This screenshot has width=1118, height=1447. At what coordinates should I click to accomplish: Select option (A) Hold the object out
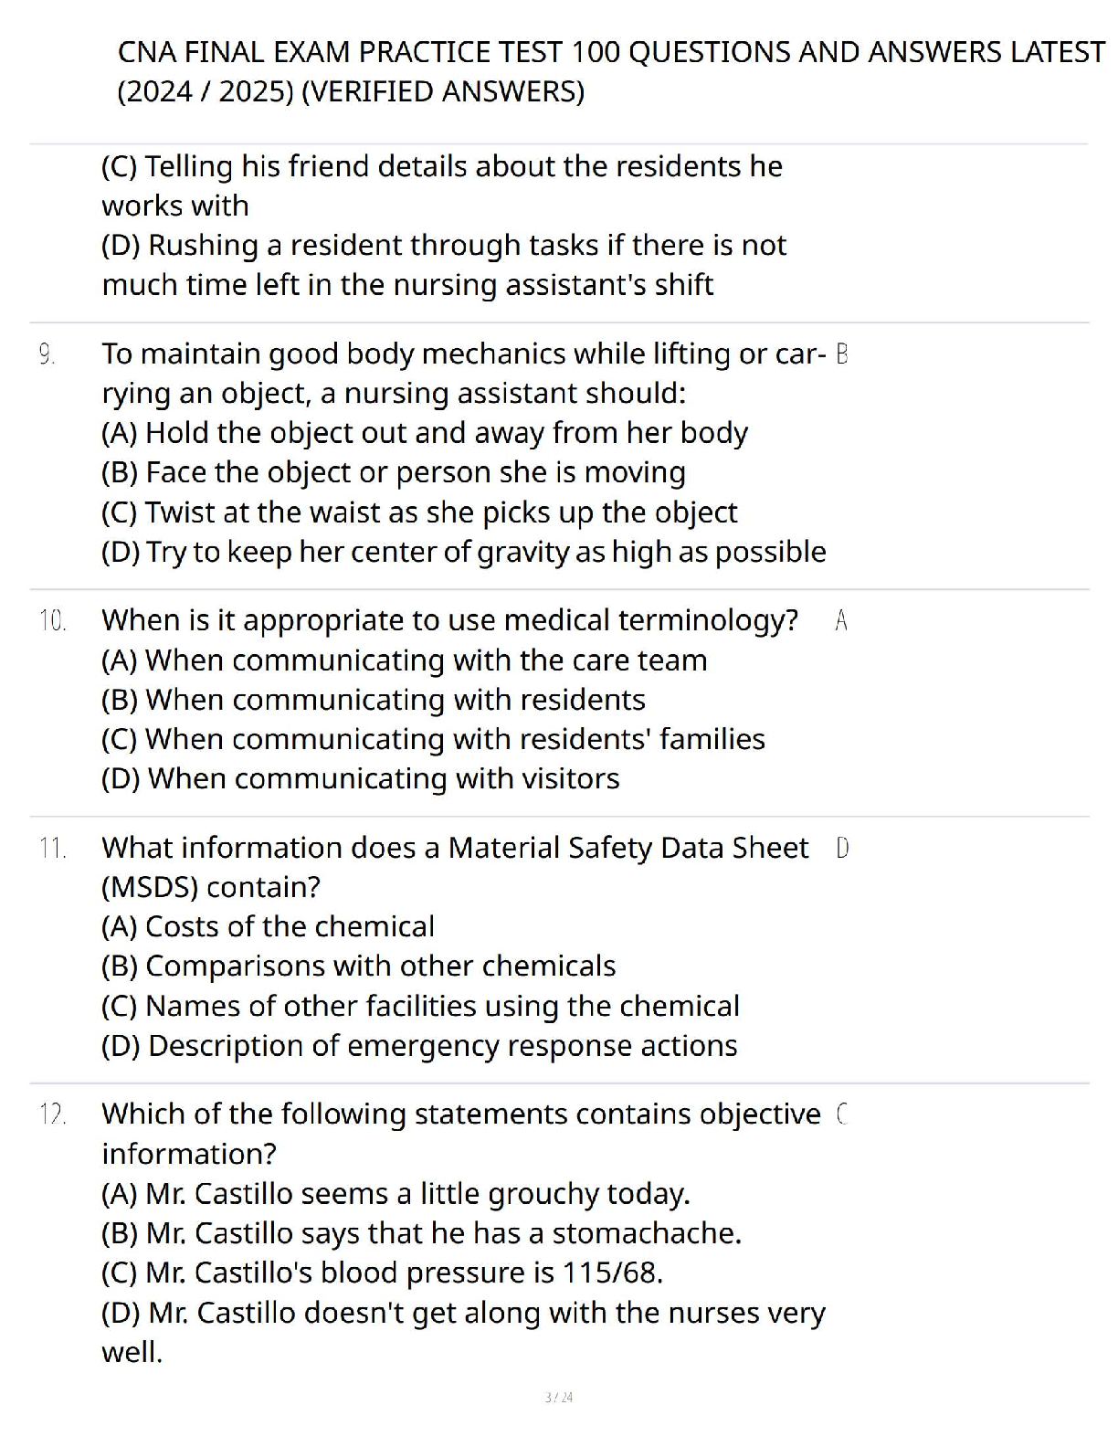point(424,433)
